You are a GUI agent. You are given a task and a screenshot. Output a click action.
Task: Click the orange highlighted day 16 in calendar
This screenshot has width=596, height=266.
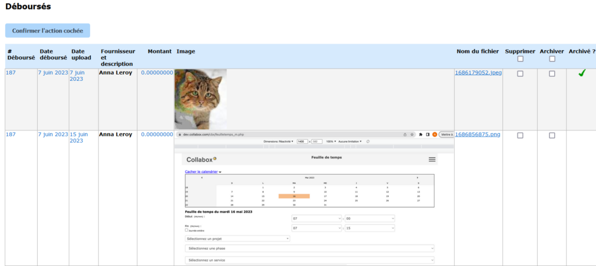point(294,197)
